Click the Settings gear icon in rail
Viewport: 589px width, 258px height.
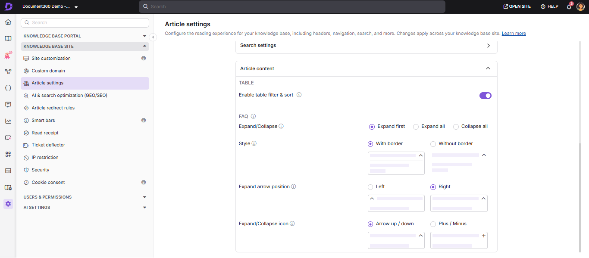click(x=8, y=204)
